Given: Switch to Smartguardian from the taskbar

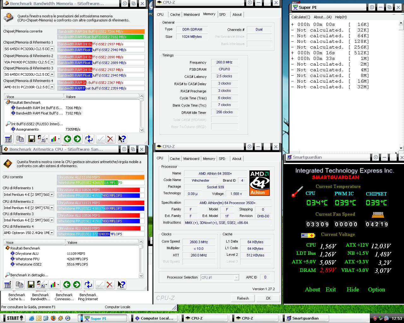Looking at the screenshot, I should [x=305, y=318].
